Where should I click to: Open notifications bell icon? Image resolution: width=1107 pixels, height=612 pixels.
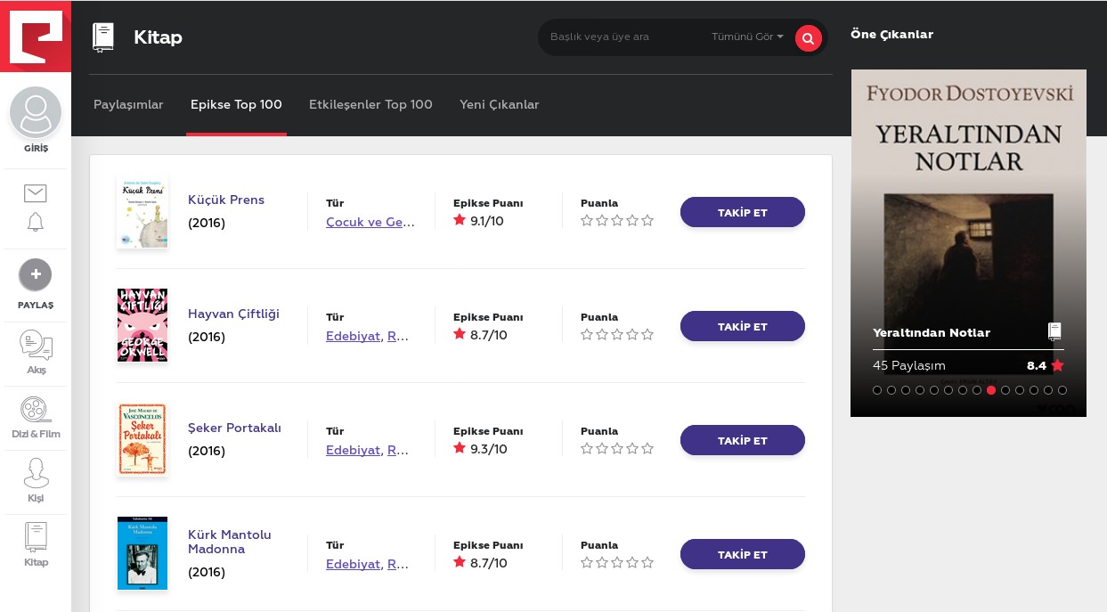pos(36,222)
